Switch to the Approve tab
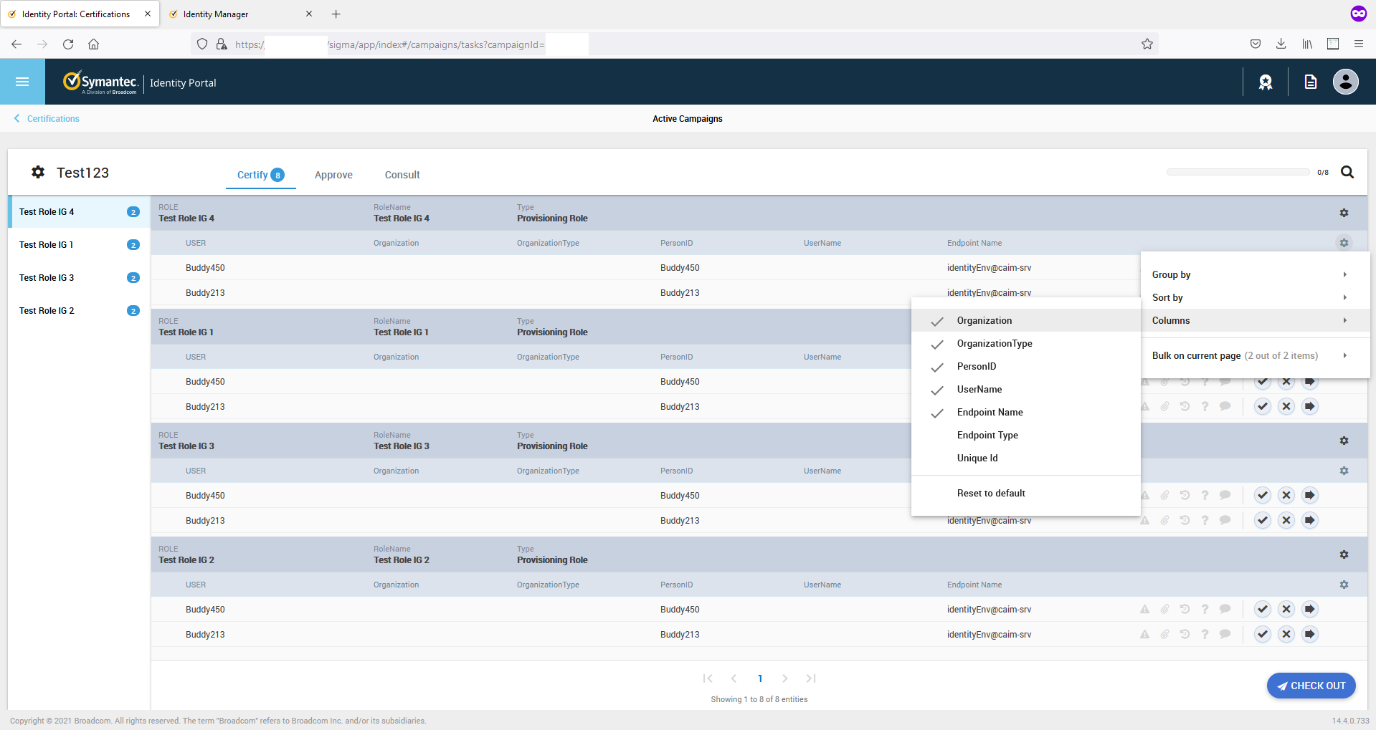The width and height of the screenshot is (1376, 730). [x=333, y=175]
